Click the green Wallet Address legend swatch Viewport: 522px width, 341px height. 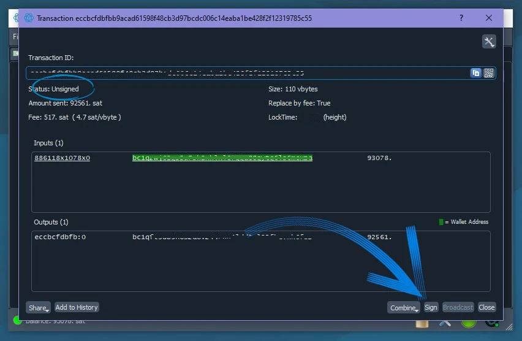441,222
